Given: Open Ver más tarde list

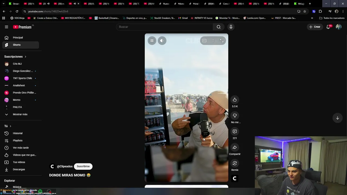Looking at the screenshot, I should click(x=21, y=148).
